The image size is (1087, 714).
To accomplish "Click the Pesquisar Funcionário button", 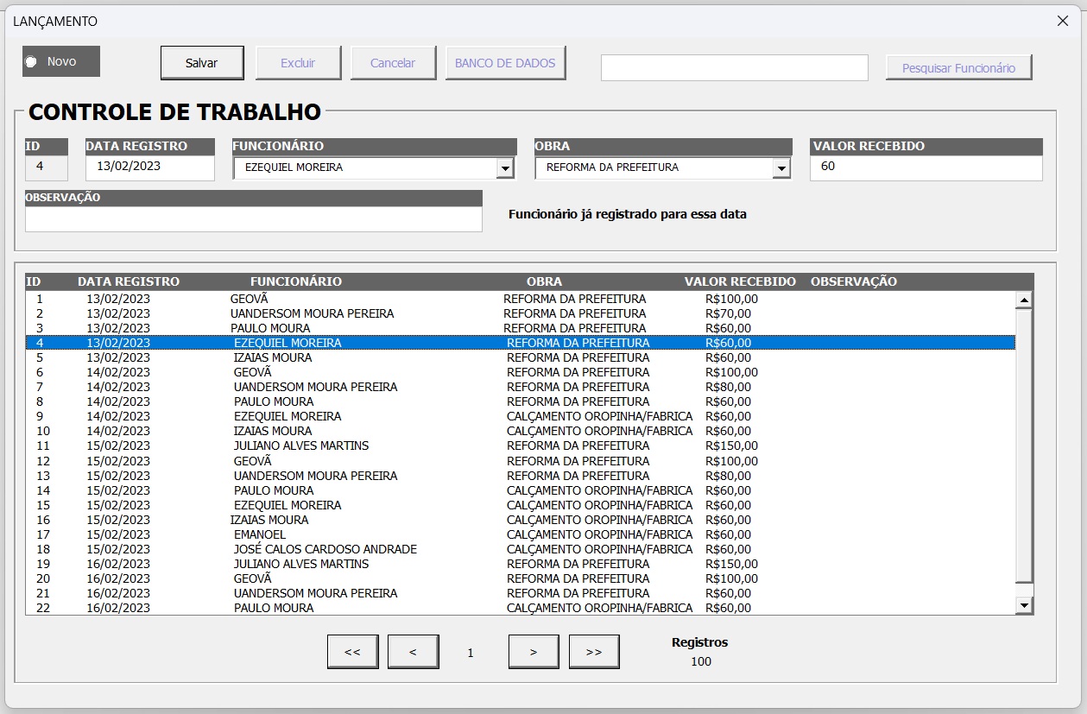I will [x=958, y=67].
